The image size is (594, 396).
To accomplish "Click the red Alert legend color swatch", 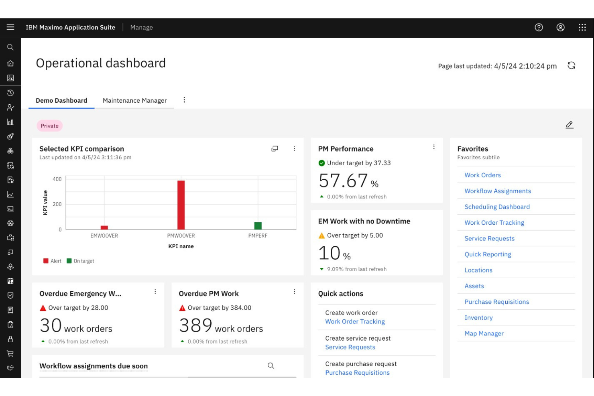I will pos(46,261).
